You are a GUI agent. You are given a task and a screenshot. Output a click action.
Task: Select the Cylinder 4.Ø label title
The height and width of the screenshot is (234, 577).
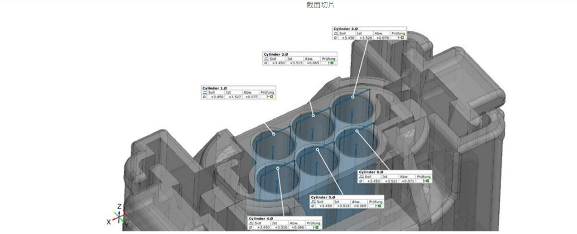click(x=261, y=218)
